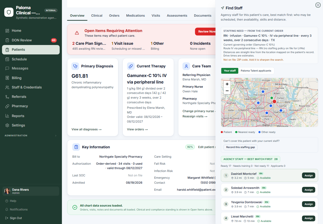
Task: Open the Dana Rivers user profile
Action: 31,191
